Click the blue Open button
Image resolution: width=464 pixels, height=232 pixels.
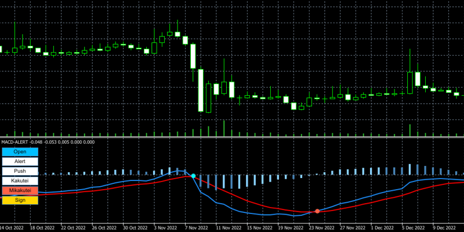[x=20, y=152]
